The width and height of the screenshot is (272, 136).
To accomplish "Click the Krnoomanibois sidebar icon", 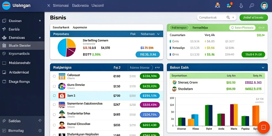I will point(4,54).
